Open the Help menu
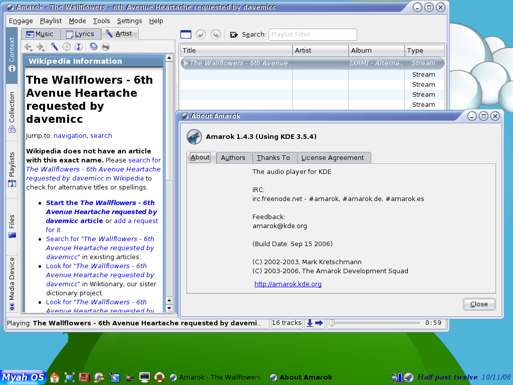 pos(156,21)
